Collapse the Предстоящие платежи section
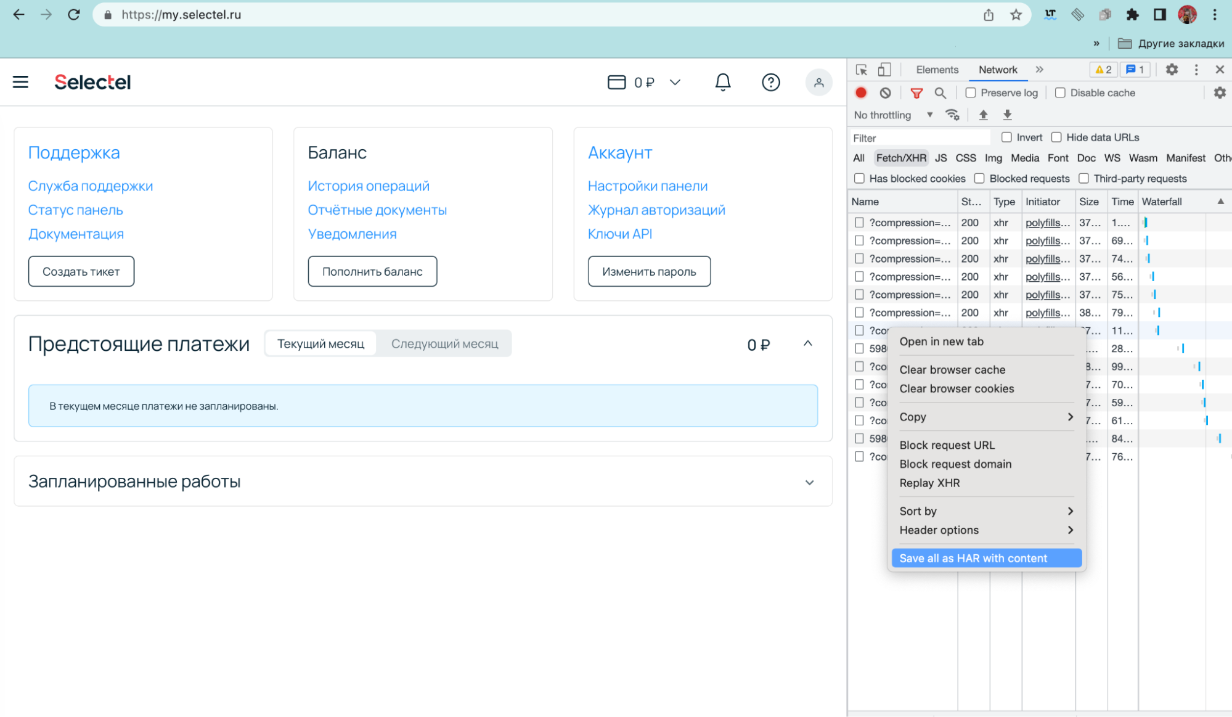Screen dimensions: 1232x717 pos(807,344)
